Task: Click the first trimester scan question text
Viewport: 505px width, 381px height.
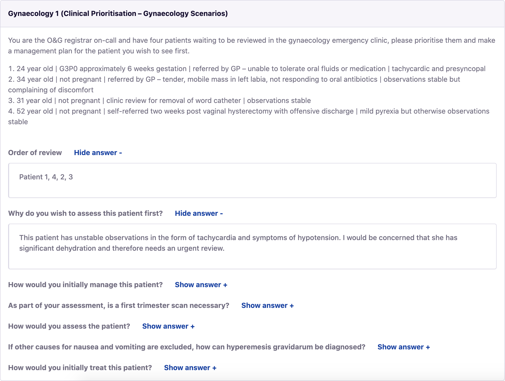Action: click(119, 305)
